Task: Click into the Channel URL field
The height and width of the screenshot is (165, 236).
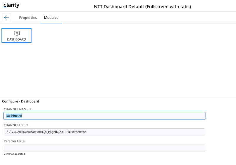Action: point(104,132)
